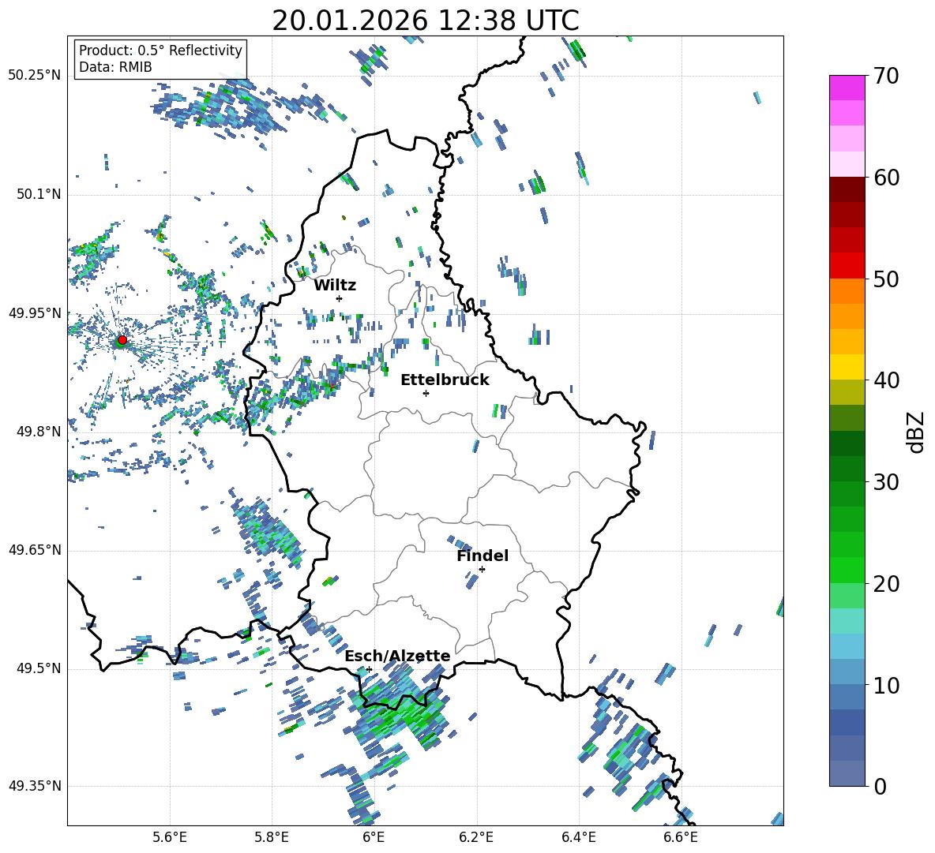
Task: Click the 50 value on colorbar
Action: (x=886, y=279)
